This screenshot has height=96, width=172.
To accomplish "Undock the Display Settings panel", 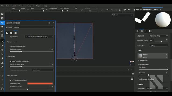I will click(x=49, y=23).
